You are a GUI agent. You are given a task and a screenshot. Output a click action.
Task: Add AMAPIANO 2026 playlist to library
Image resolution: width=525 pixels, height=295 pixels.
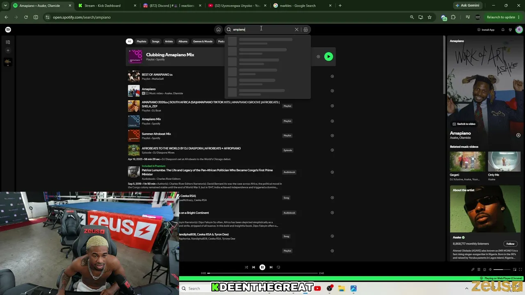click(332, 106)
